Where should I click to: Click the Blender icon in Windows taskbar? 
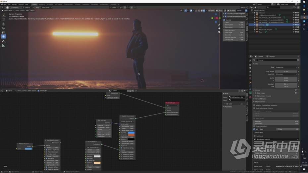point(304,18)
